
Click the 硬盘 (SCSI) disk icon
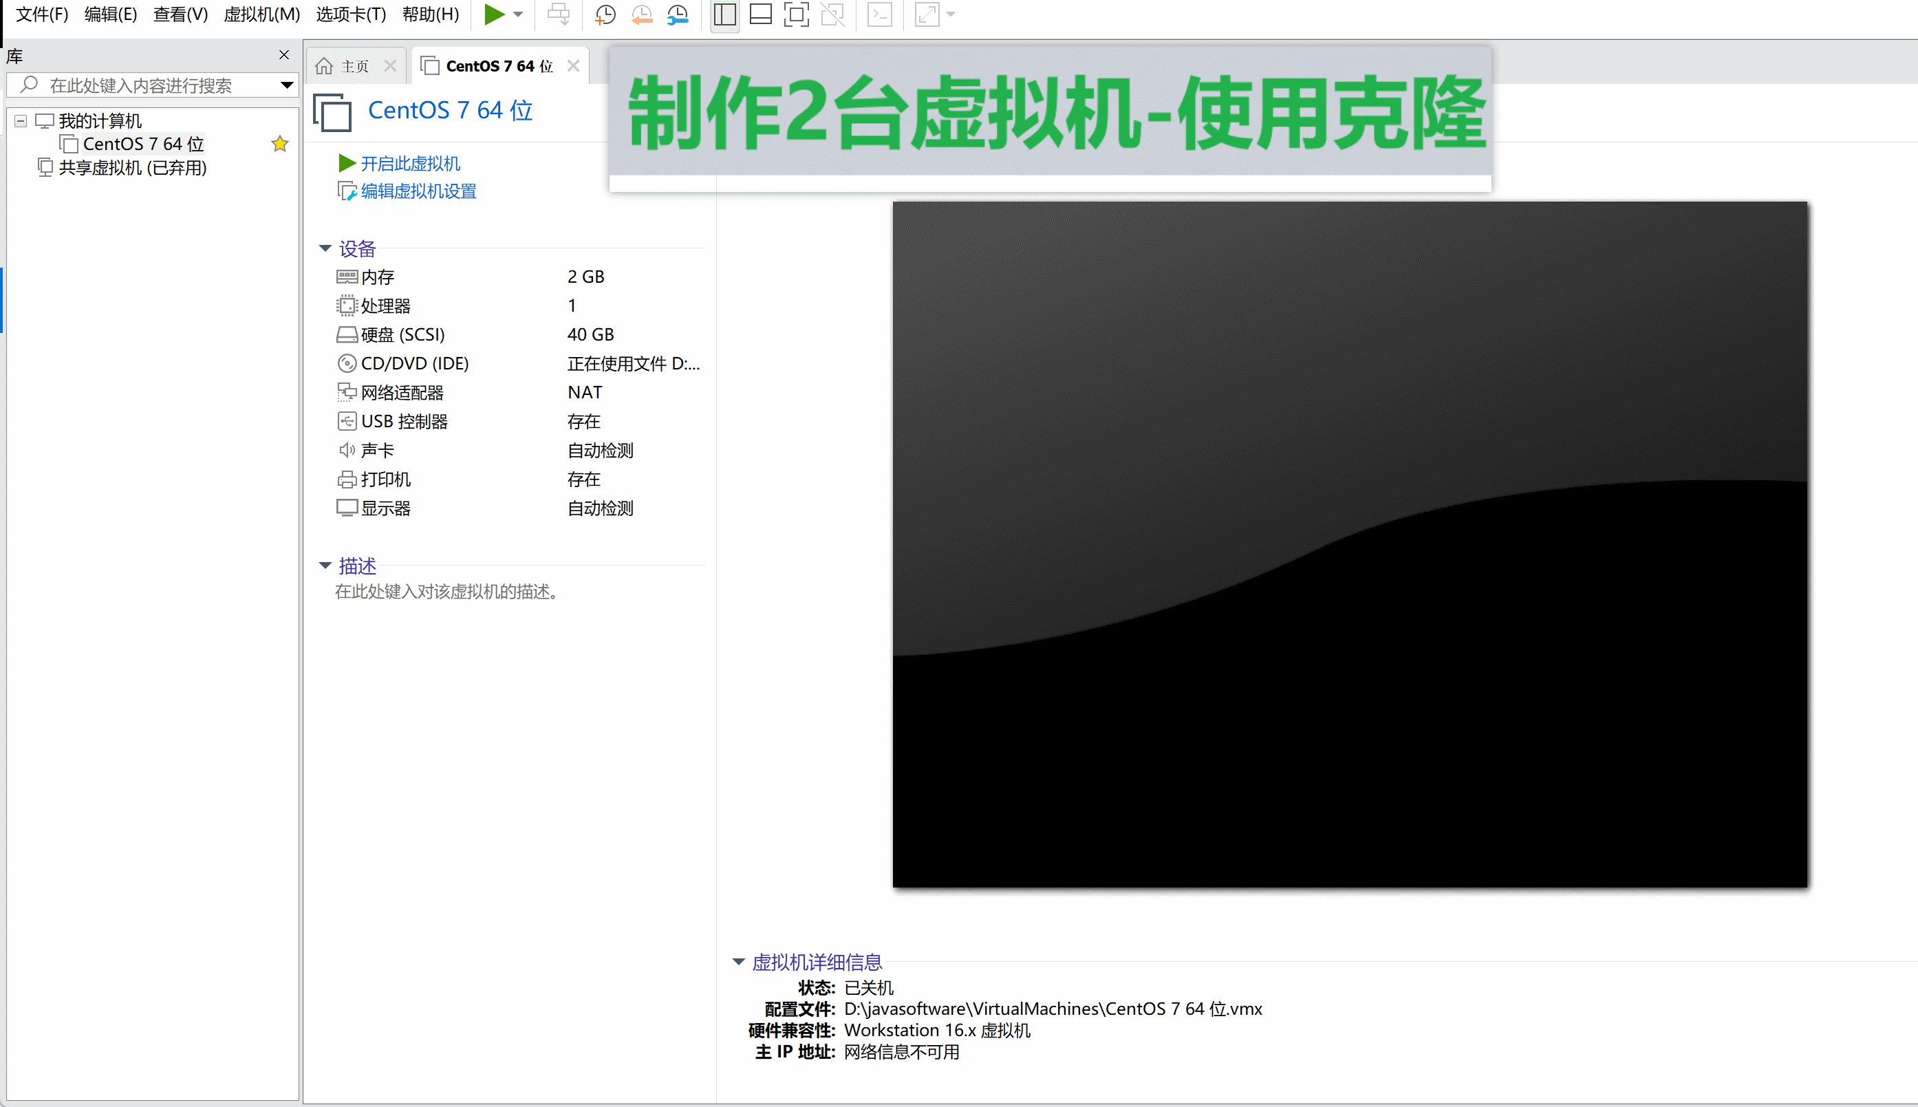click(347, 334)
